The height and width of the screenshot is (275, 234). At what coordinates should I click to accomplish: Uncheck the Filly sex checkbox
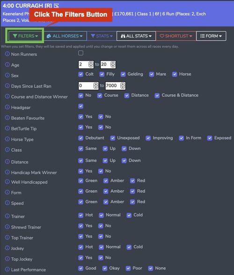[102, 74]
